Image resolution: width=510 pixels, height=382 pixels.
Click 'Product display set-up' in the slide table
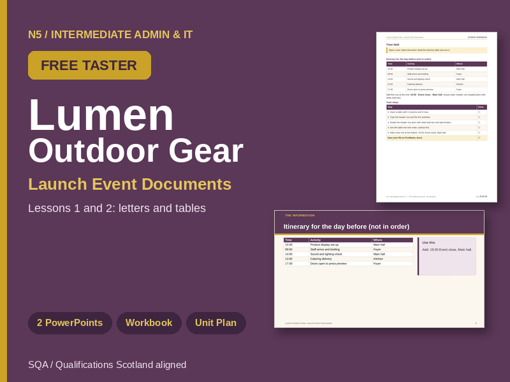click(x=324, y=244)
